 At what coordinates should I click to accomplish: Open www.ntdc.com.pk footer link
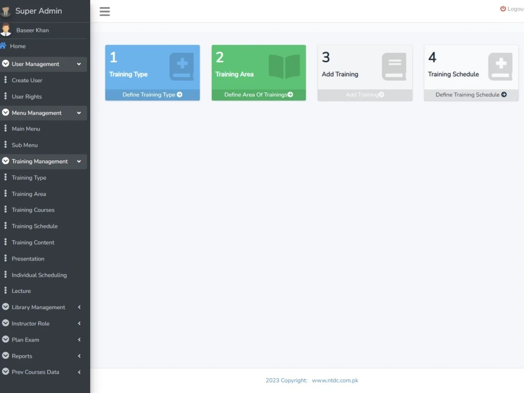click(x=335, y=380)
